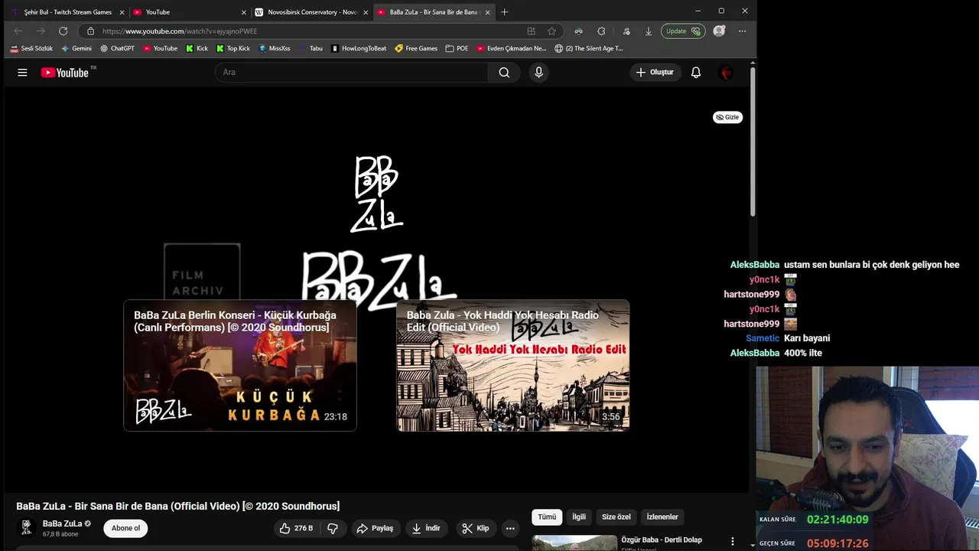Dislike the video with thumbs down
The width and height of the screenshot is (979, 551).
[333, 528]
